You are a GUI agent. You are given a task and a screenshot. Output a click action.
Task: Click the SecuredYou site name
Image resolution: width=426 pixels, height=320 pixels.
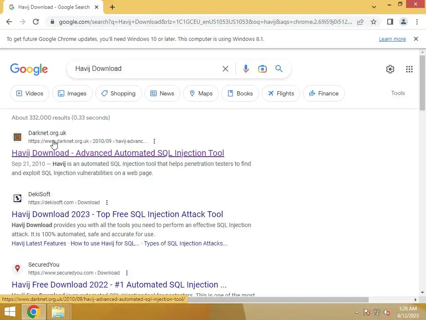(x=43, y=265)
